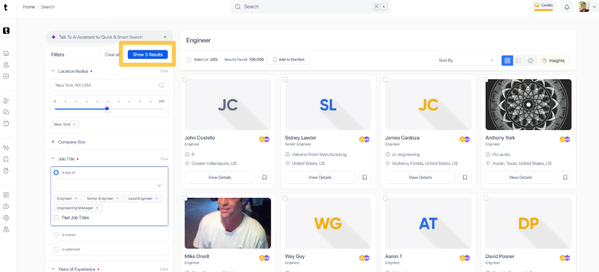The width and height of the screenshot is (599, 272).
Task: Collapse the Years of Experience filter
Action: click(53, 270)
